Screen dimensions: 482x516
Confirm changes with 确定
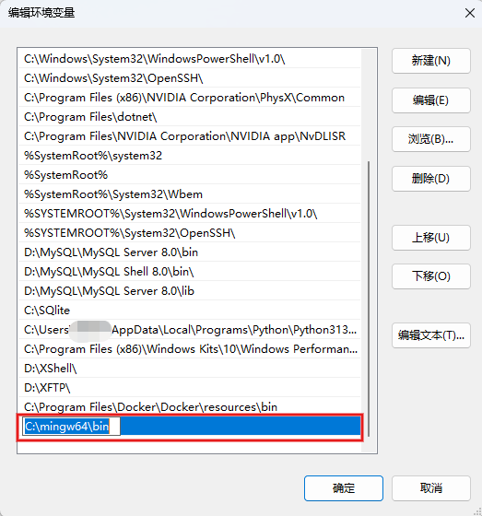[x=344, y=488]
